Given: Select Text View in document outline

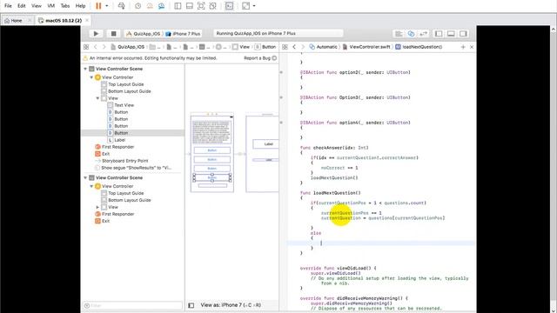Looking at the screenshot, I should pyautogui.click(x=124, y=105).
